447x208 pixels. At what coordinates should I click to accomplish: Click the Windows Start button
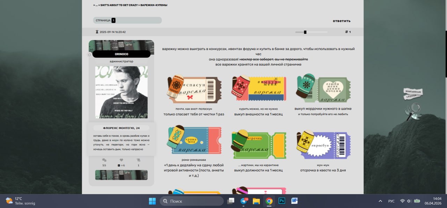click(x=152, y=201)
